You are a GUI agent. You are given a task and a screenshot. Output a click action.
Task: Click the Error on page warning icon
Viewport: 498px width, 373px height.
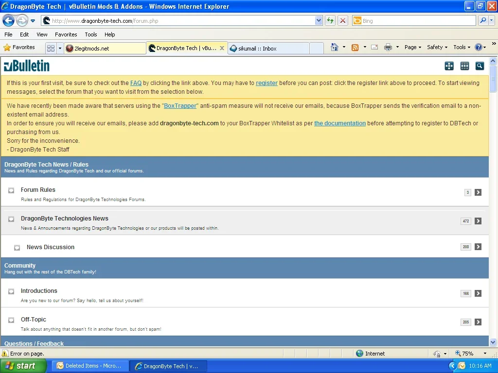coord(5,354)
